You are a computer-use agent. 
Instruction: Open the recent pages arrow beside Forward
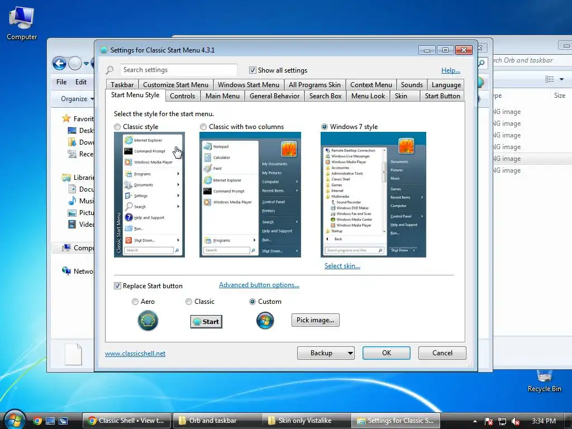(x=86, y=64)
